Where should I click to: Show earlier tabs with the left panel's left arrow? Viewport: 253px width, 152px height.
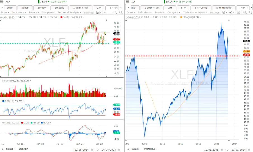(x=2, y=8)
